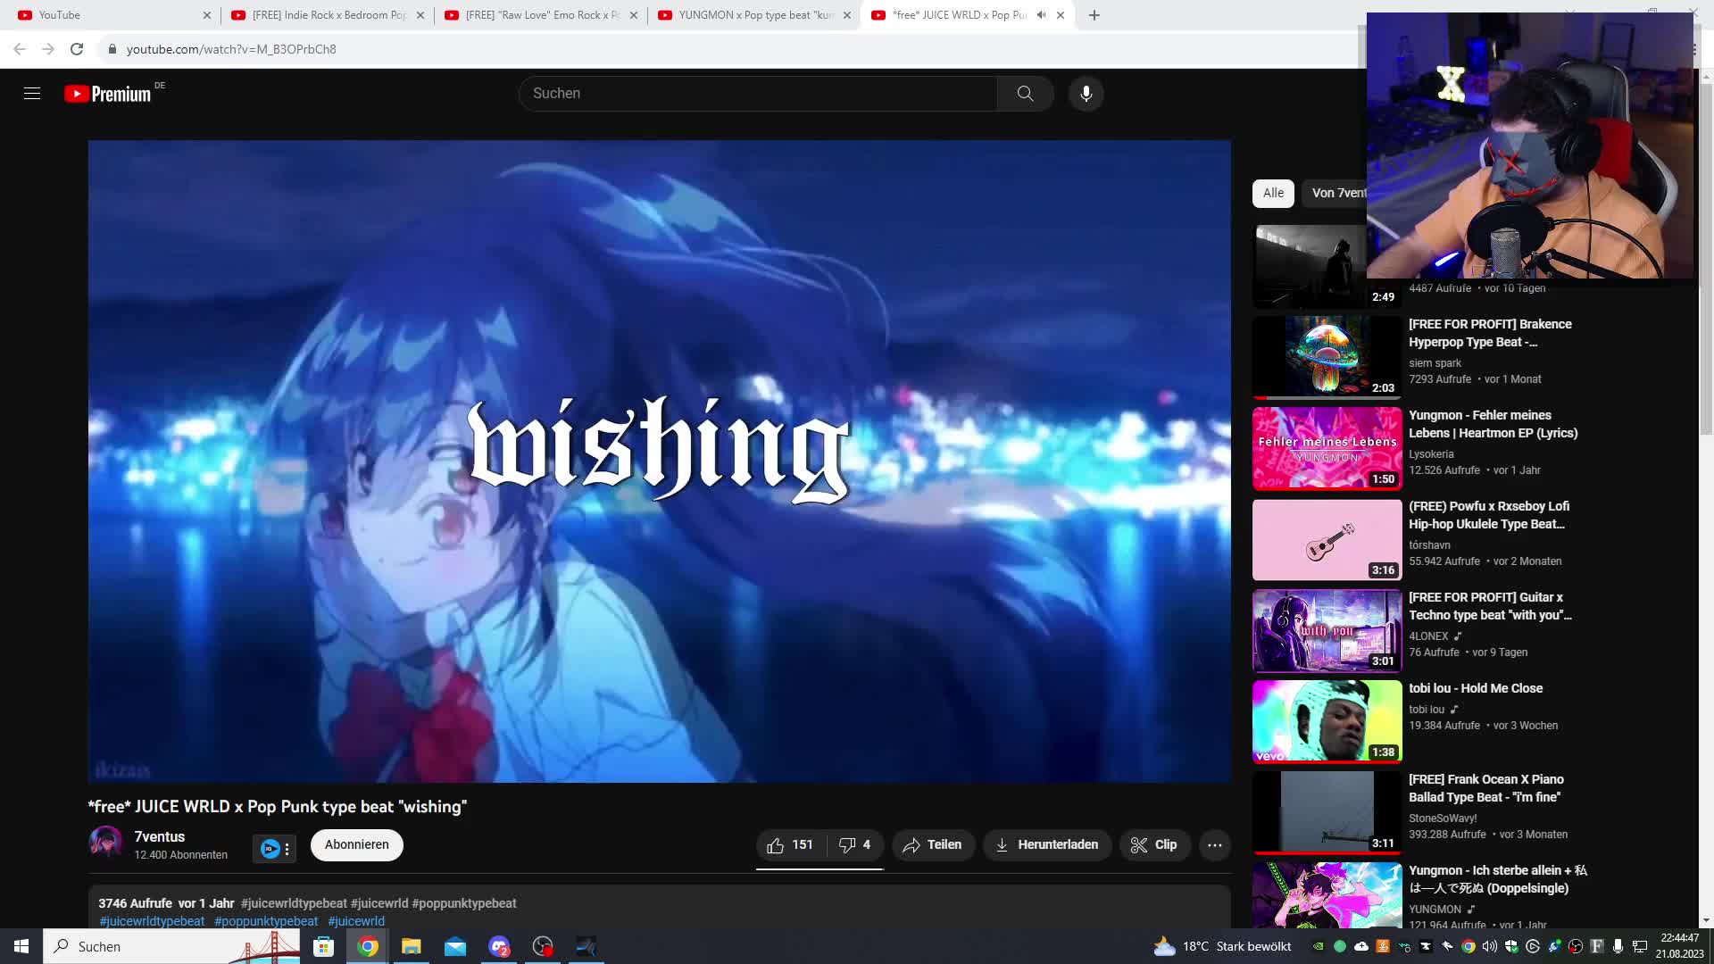Click the Herunterladen download button

[x=1047, y=844]
